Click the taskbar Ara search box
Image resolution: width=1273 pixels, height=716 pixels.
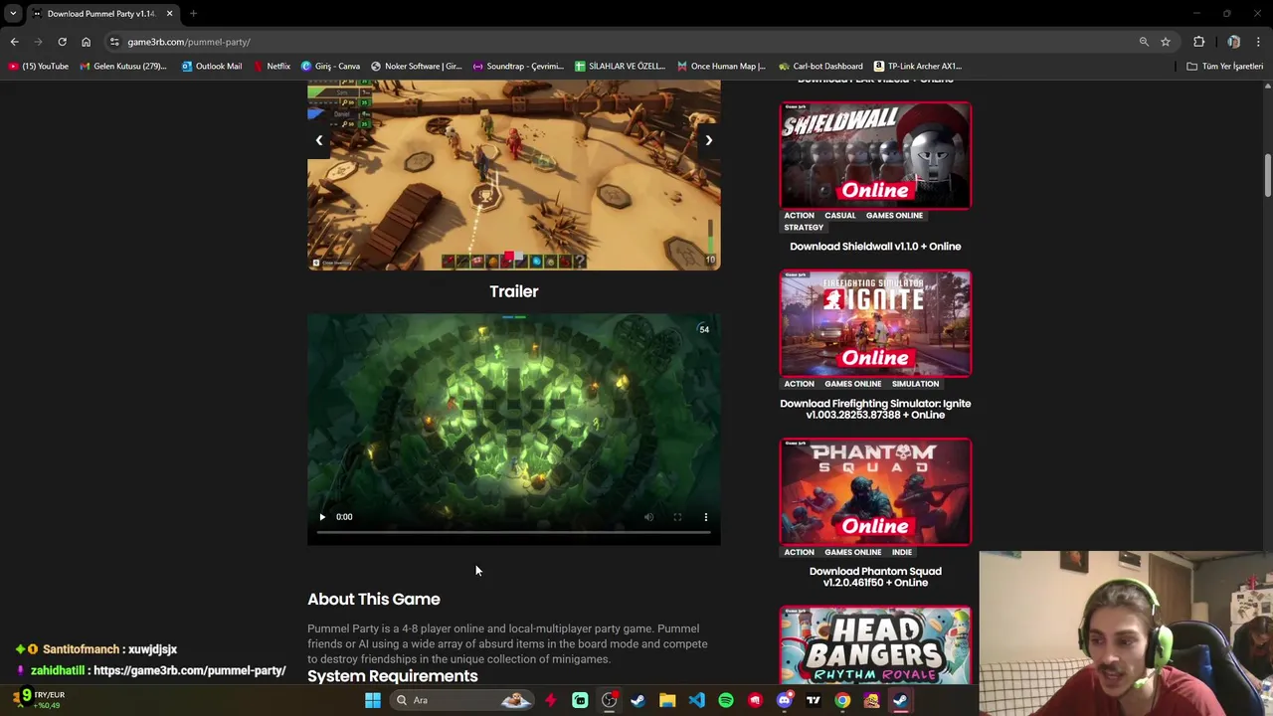coord(463,700)
